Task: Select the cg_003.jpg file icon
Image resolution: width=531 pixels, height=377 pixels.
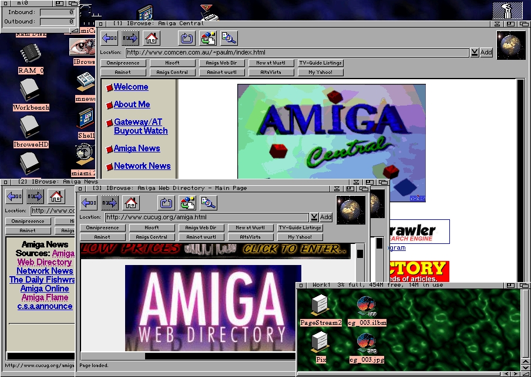Action: coord(365,345)
